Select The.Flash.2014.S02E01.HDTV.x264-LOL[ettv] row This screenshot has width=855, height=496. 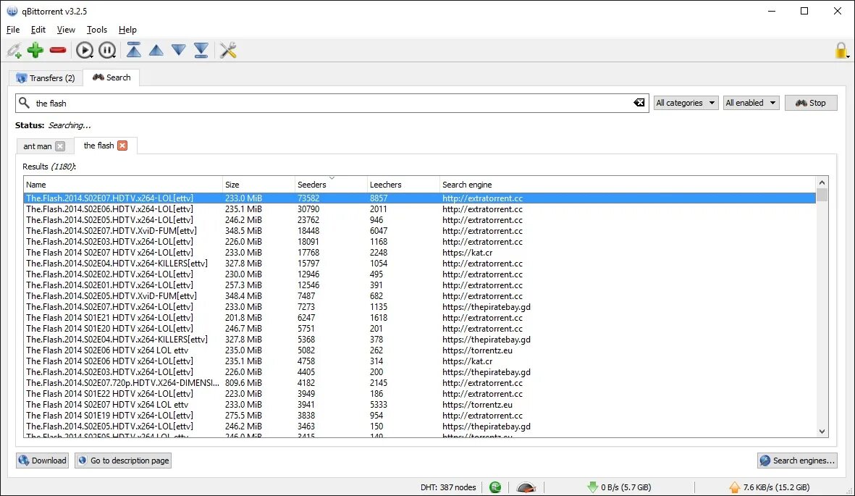419,285
